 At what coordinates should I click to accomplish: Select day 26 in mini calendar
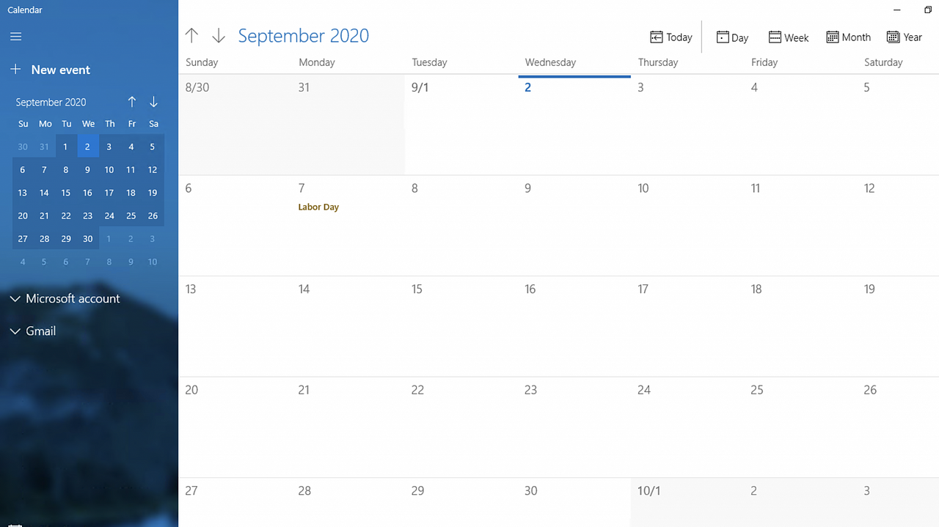153,215
